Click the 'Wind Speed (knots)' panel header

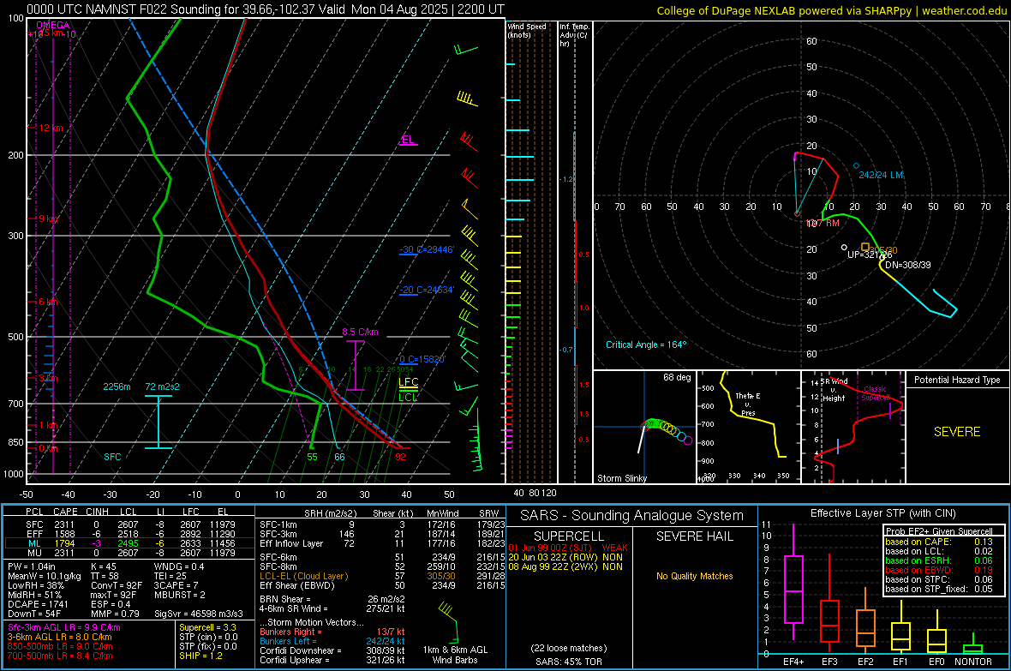tap(527, 30)
